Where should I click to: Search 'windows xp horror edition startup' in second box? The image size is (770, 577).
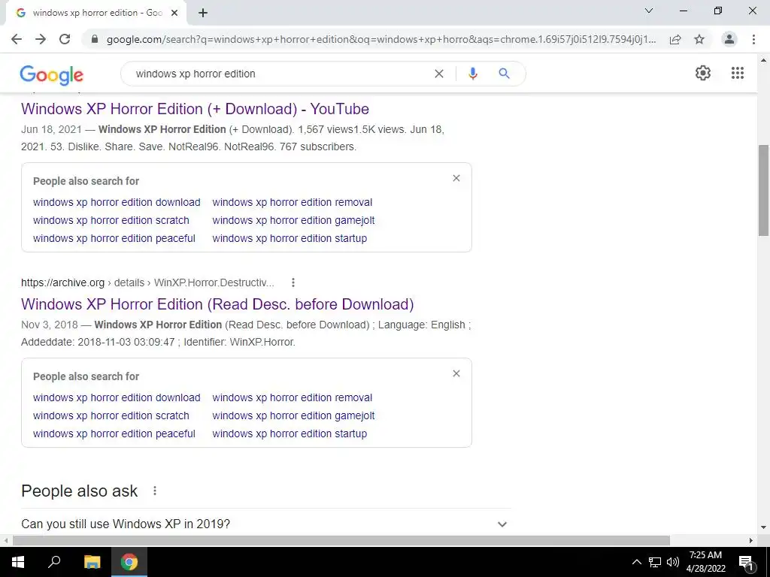[x=290, y=434]
